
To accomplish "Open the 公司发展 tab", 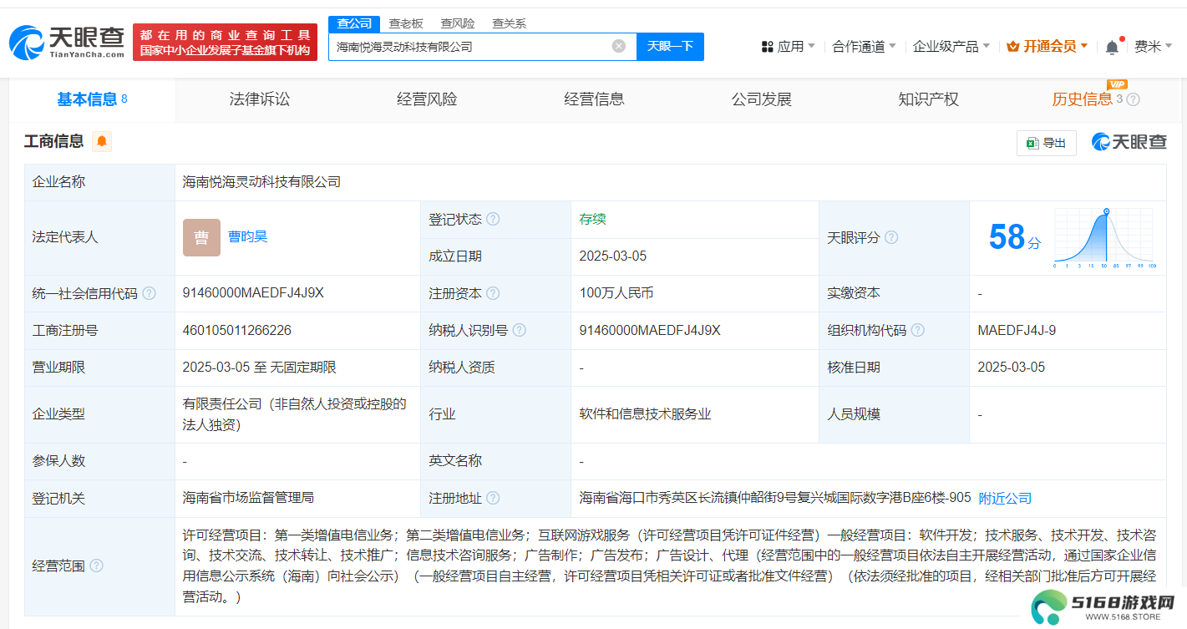I will click(x=761, y=99).
